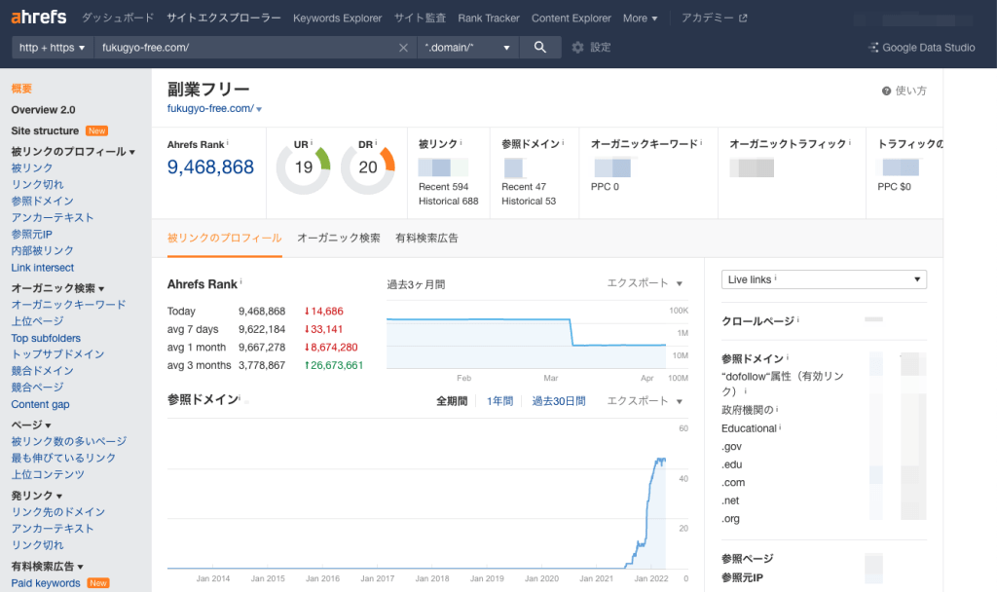997x592 pixels.
Task: Open the Live links dropdown
Action: point(824,279)
